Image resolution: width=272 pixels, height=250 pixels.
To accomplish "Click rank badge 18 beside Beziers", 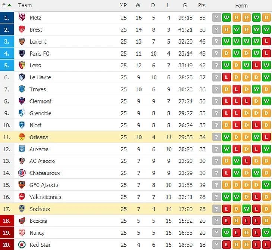I will click(7, 221).
